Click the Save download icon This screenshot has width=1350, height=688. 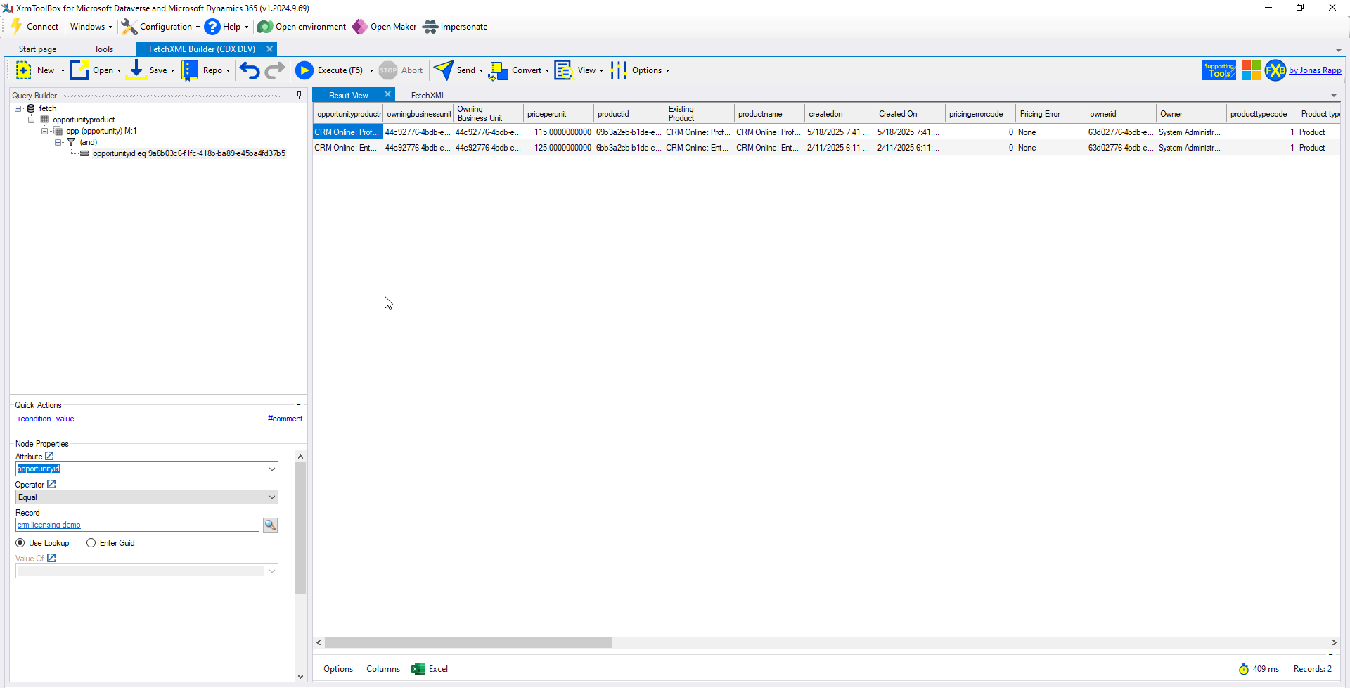136,70
